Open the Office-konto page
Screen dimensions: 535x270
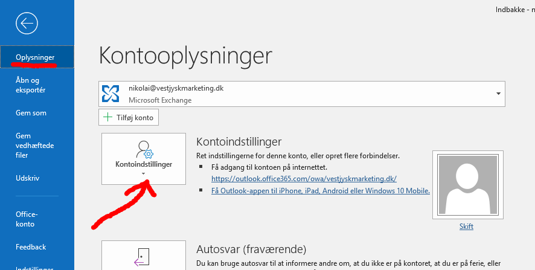(27, 219)
